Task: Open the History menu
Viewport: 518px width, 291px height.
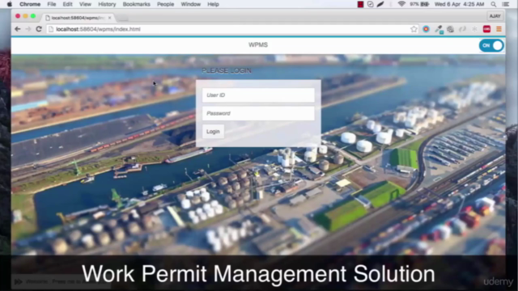Action: pos(107,4)
